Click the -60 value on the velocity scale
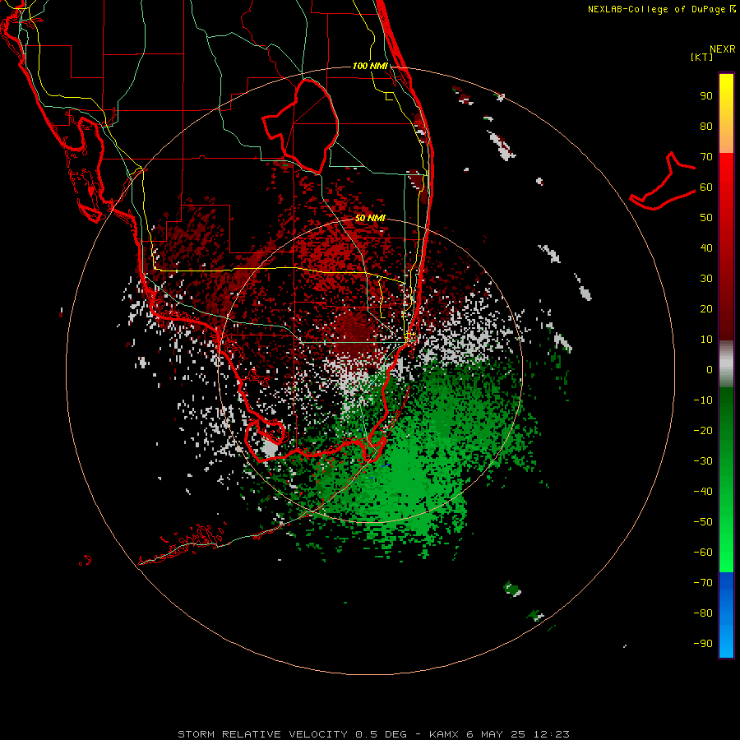Viewport: 740px width, 740px height. click(703, 553)
